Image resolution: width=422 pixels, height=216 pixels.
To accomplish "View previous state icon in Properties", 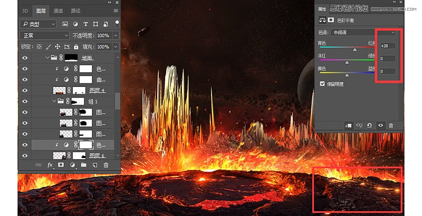I will (x=359, y=125).
